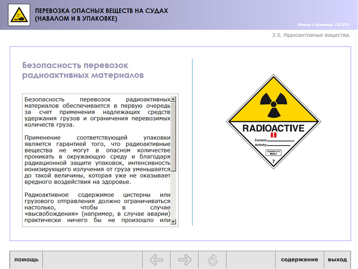Open содержание table of contents
This screenshot has height=269, width=358.
pyautogui.click(x=299, y=260)
